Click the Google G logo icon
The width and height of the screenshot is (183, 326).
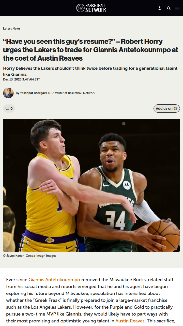176,108
